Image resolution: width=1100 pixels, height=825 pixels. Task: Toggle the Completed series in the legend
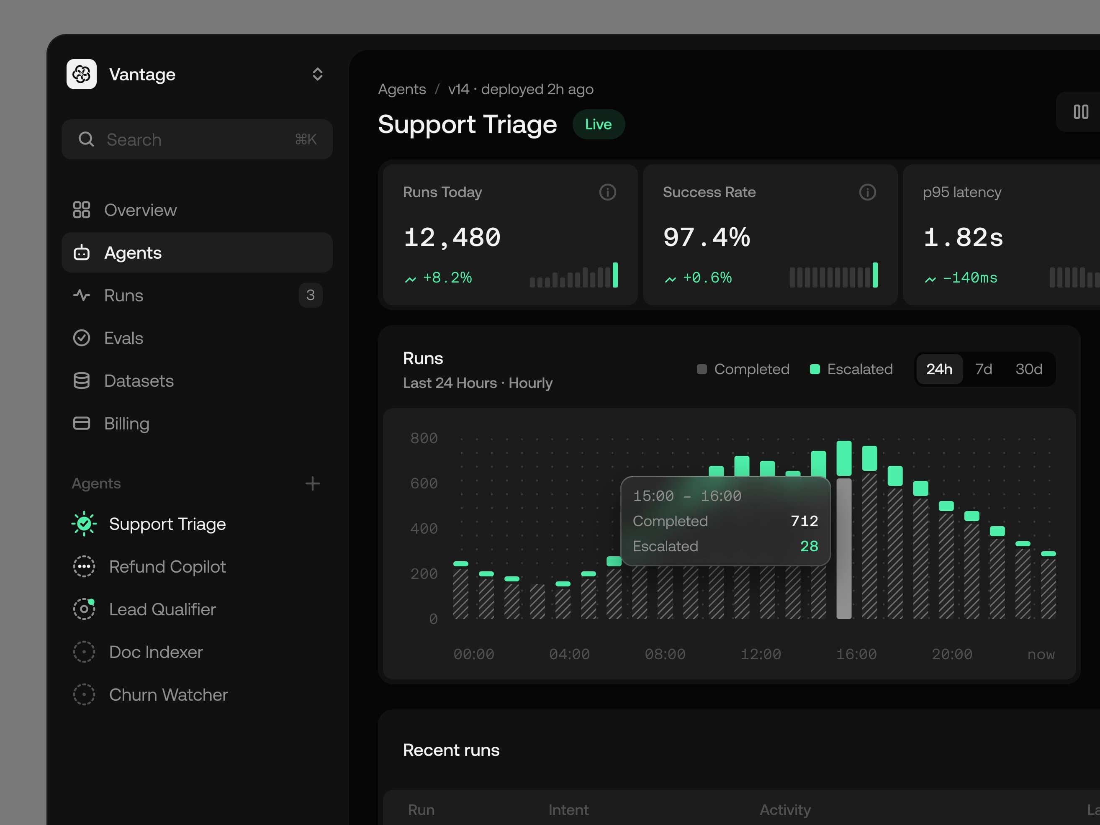click(x=743, y=369)
